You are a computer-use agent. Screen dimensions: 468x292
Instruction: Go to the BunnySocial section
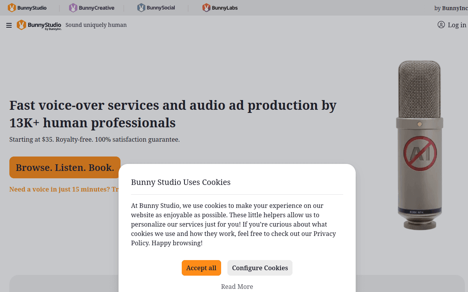pyautogui.click(x=156, y=7)
